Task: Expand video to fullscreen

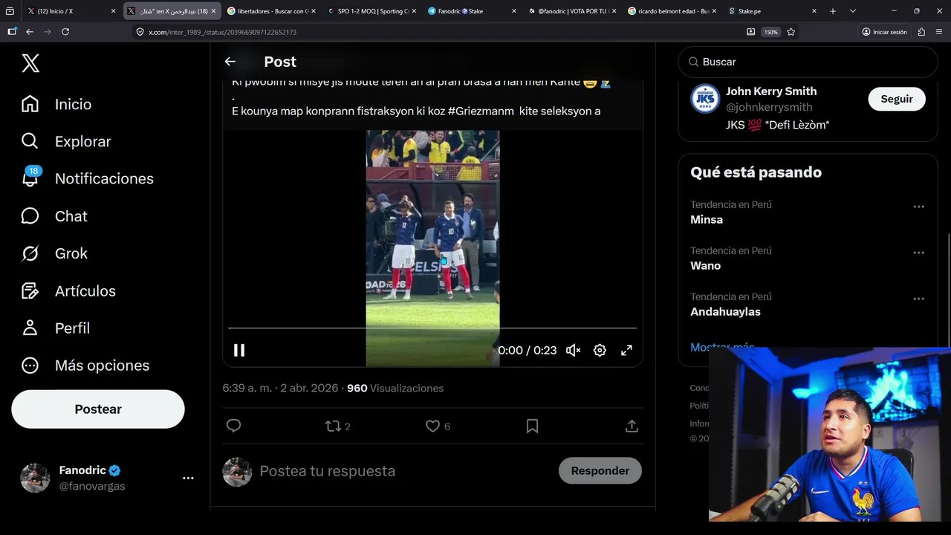Action: tap(626, 350)
